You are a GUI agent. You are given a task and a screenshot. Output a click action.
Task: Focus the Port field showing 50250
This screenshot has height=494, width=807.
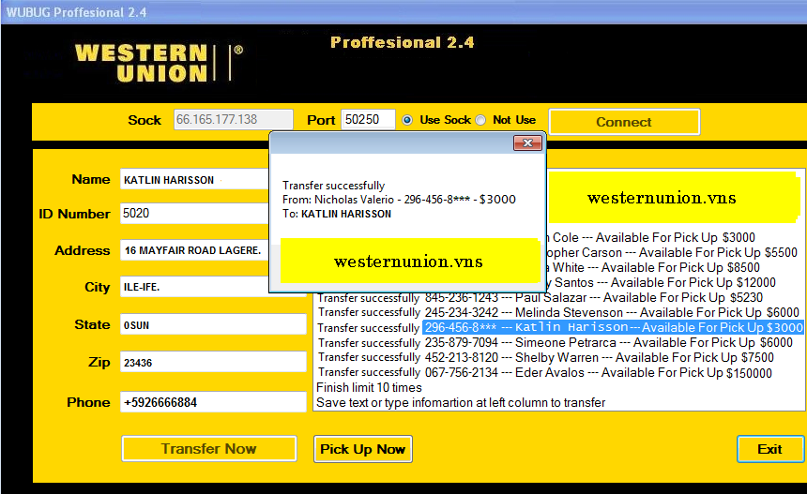pyautogui.click(x=368, y=119)
